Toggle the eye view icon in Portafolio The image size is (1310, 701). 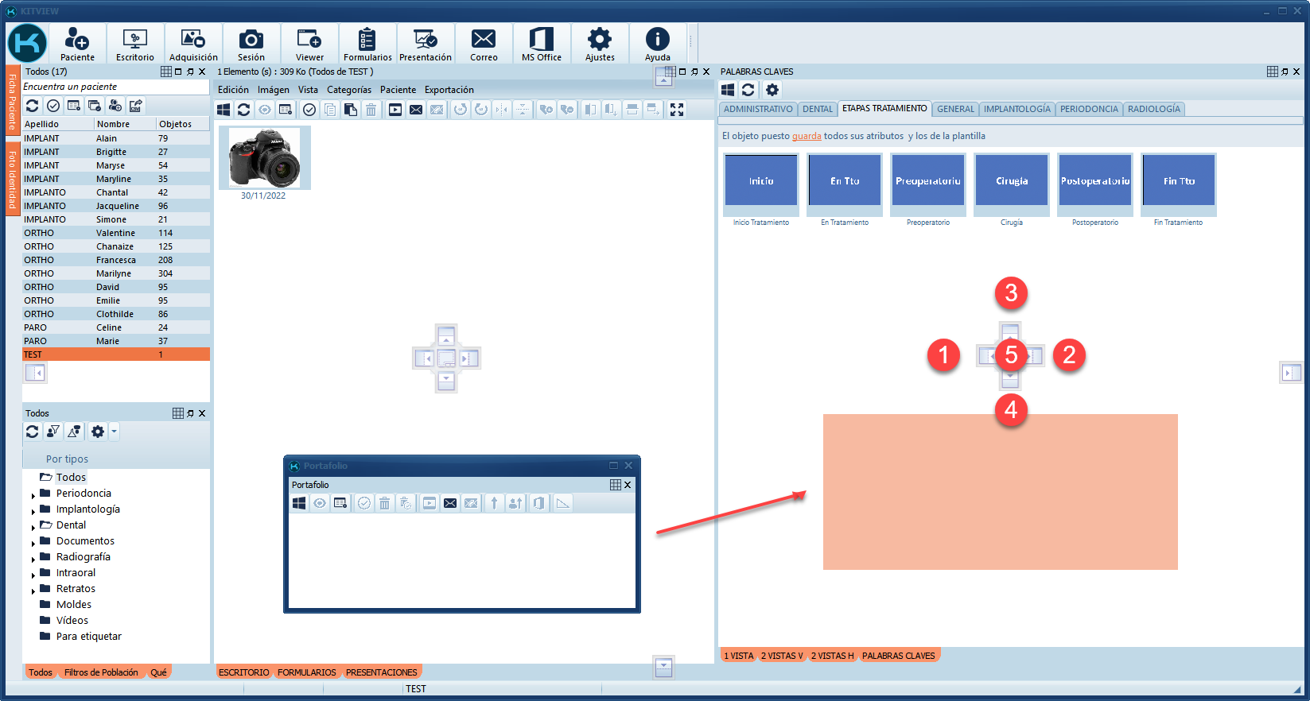click(320, 503)
